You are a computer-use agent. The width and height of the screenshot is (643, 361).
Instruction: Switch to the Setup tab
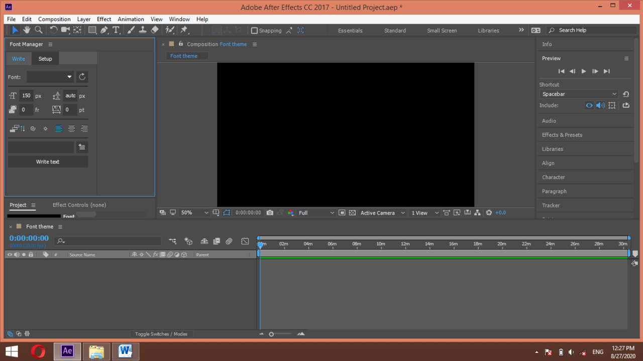[x=45, y=58]
